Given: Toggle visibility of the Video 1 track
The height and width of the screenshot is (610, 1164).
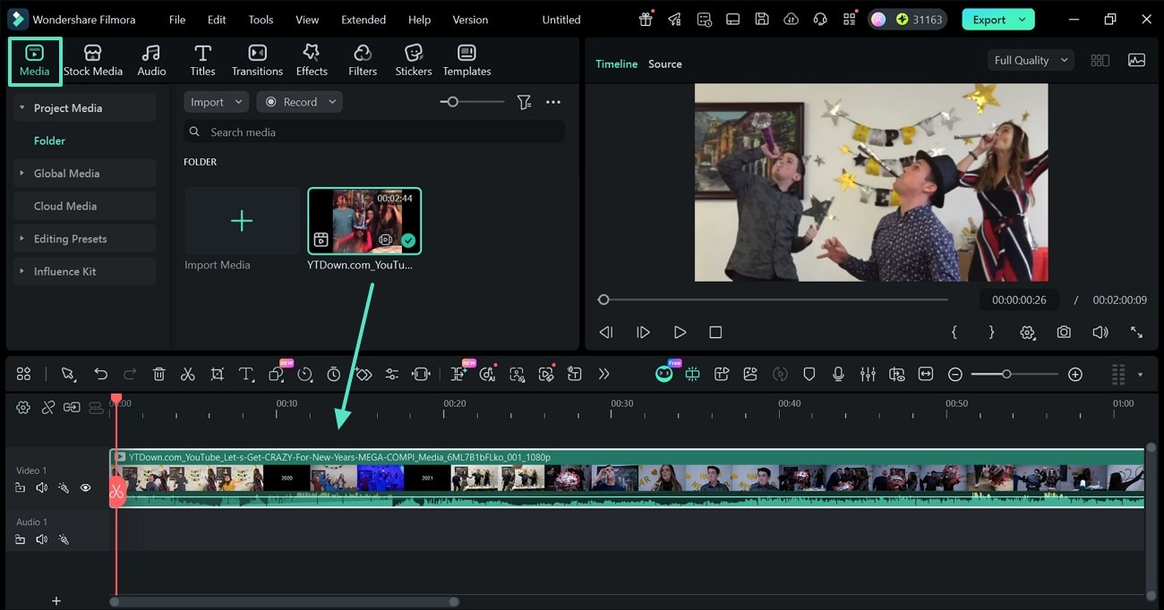Looking at the screenshot, I should point(85,487).
